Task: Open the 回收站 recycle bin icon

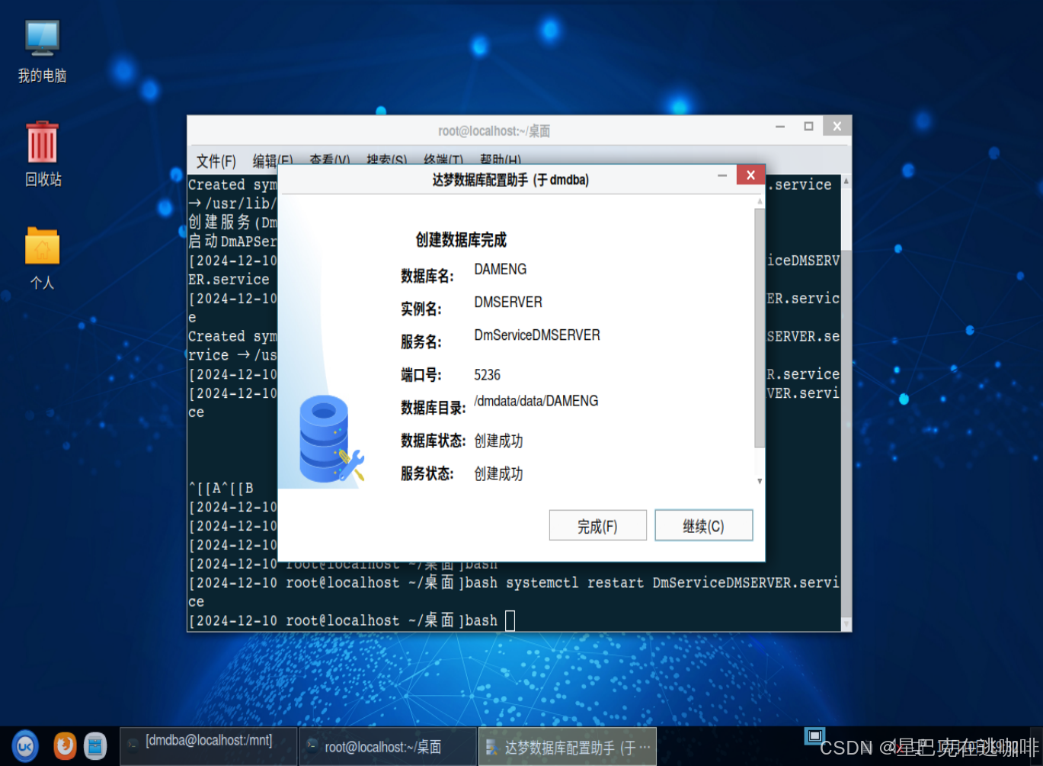Action: point(43,155)
